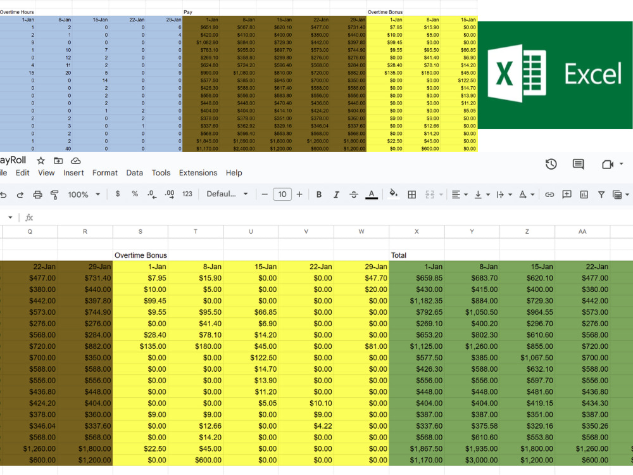Click cell showing $47.70
633x475 pixels.
coord(361,278)
